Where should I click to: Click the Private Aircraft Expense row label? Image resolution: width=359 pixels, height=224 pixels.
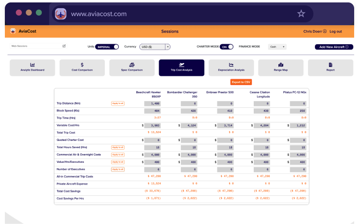coord(72,184)
